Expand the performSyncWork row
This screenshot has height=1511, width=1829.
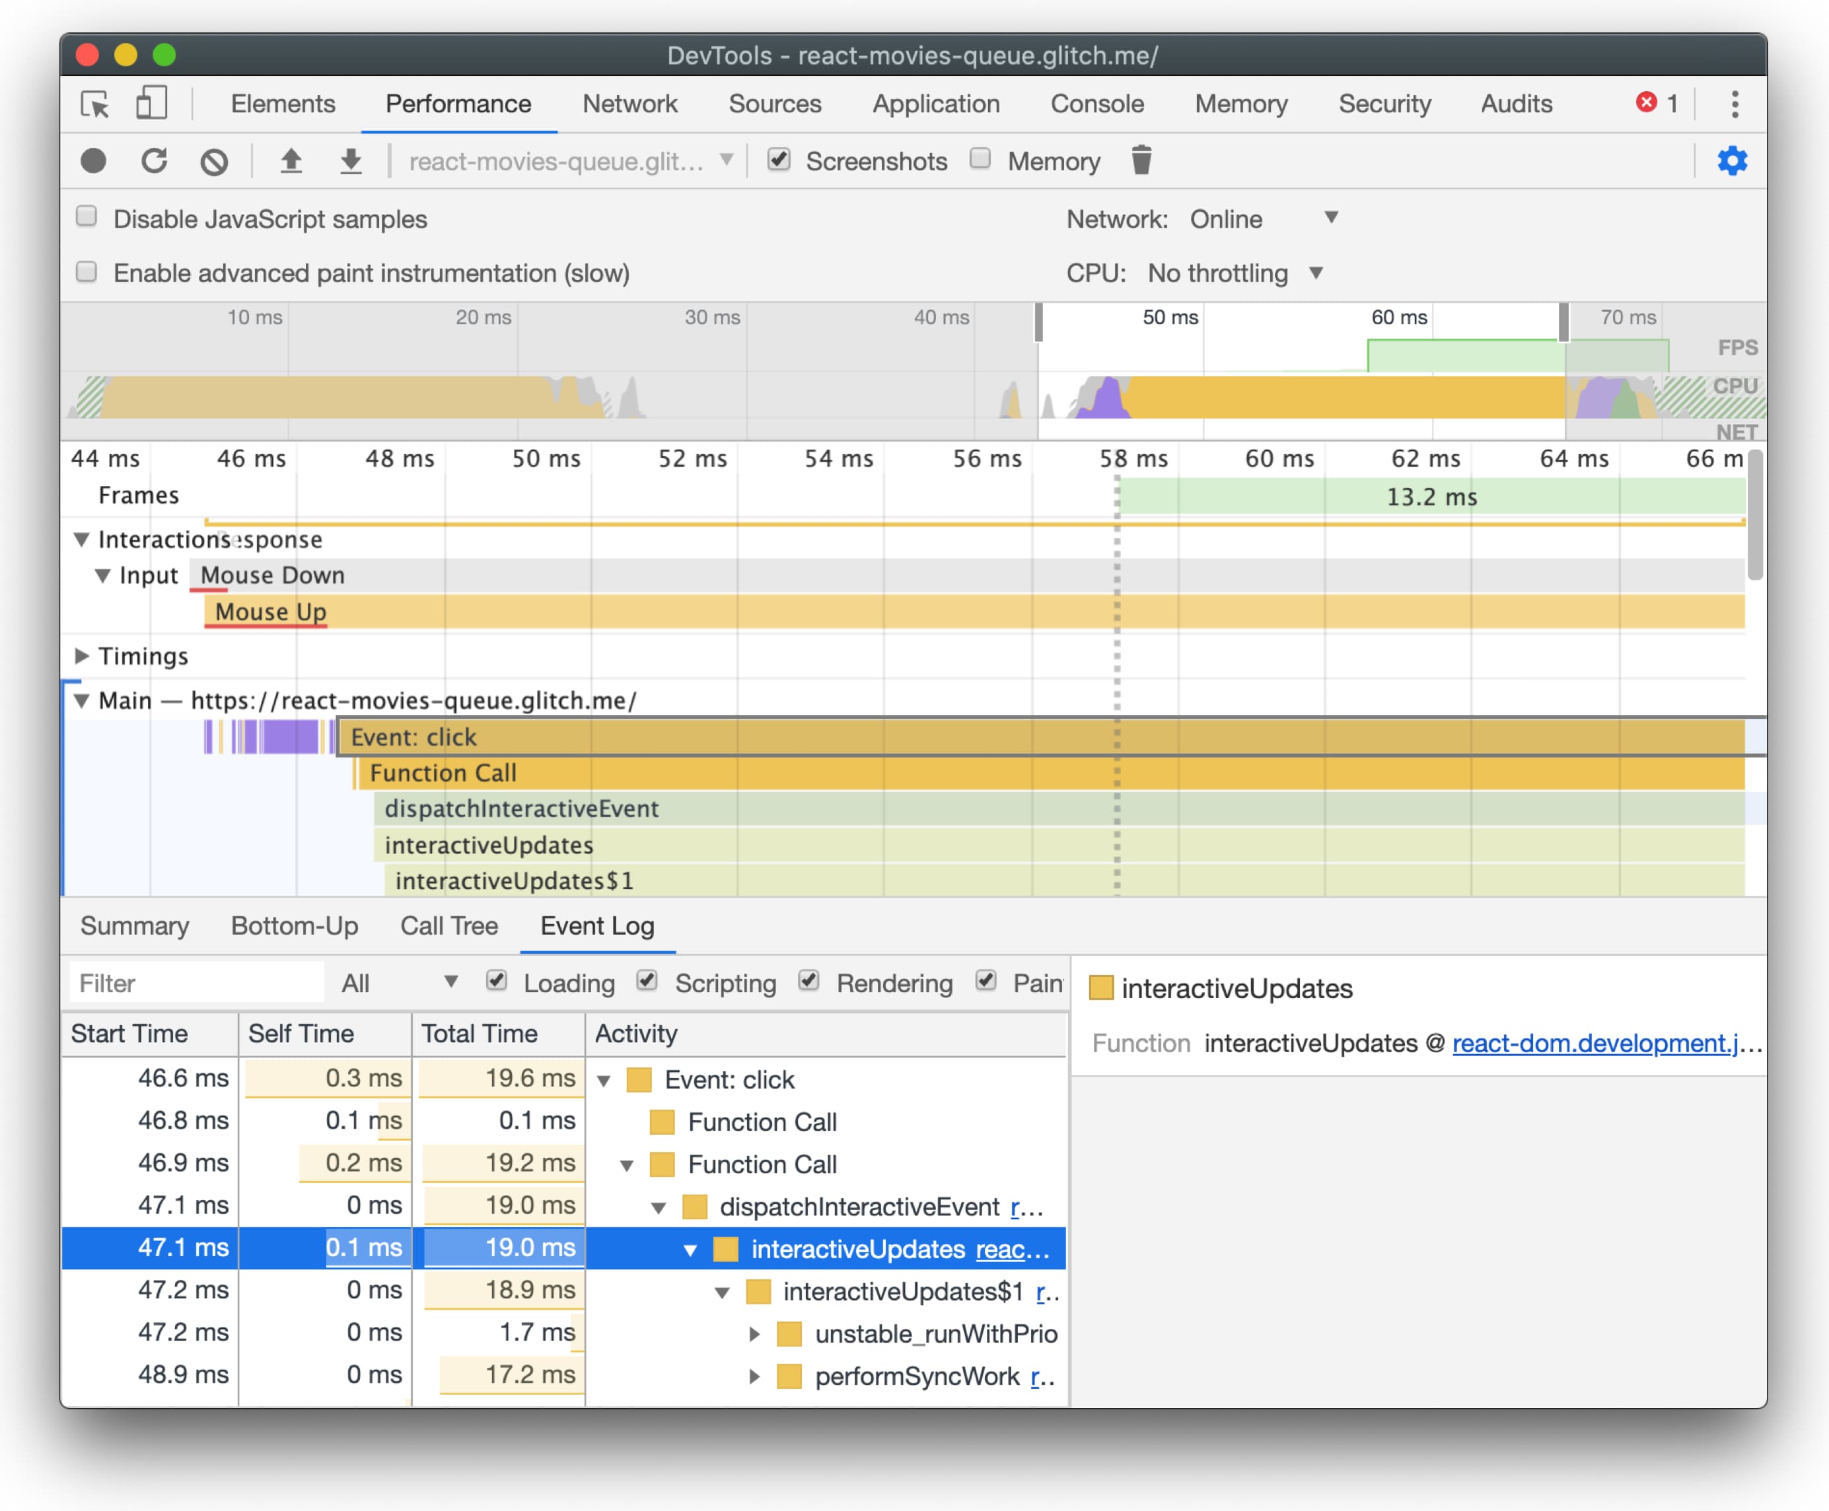755,1376
